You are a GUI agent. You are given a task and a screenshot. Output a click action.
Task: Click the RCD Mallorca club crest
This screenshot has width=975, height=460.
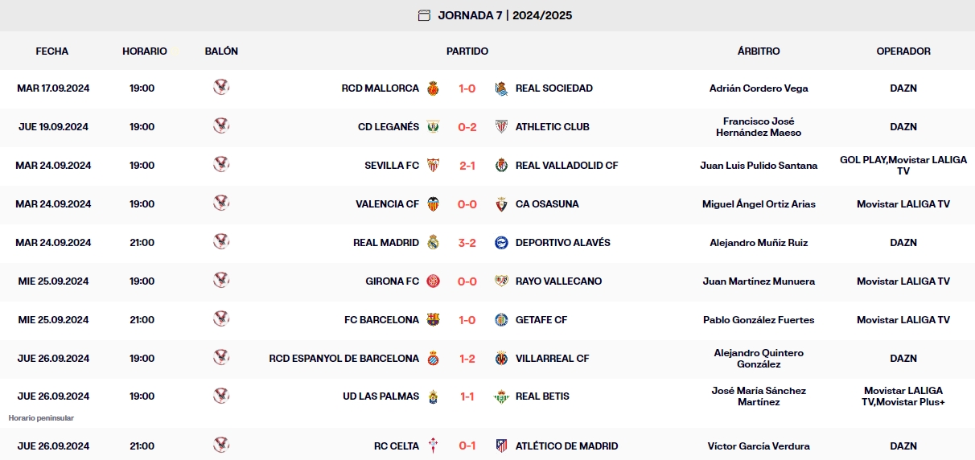[433, 88]
